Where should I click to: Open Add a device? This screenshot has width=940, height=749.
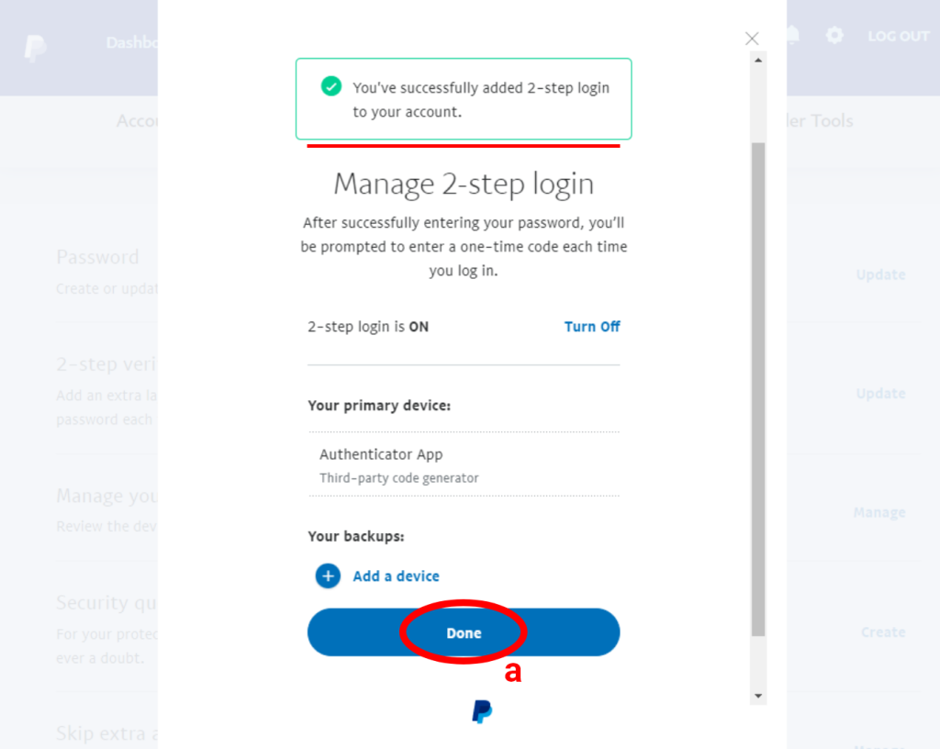[396, 576]
